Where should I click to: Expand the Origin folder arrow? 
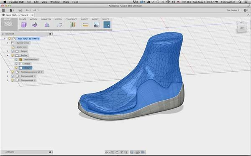point(8,51)
